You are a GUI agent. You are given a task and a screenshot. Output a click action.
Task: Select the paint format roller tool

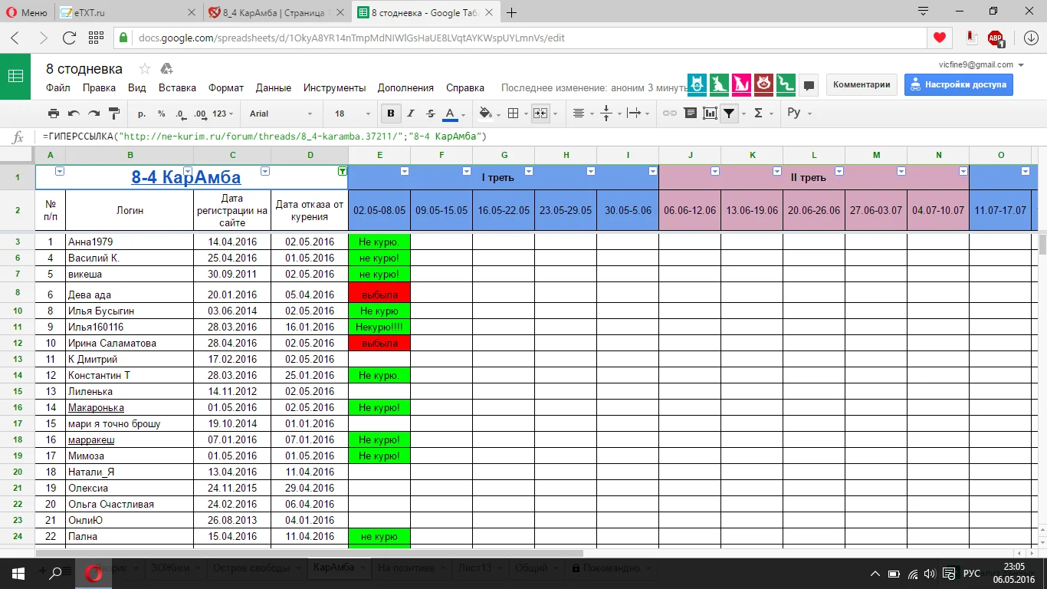[114, 114]
